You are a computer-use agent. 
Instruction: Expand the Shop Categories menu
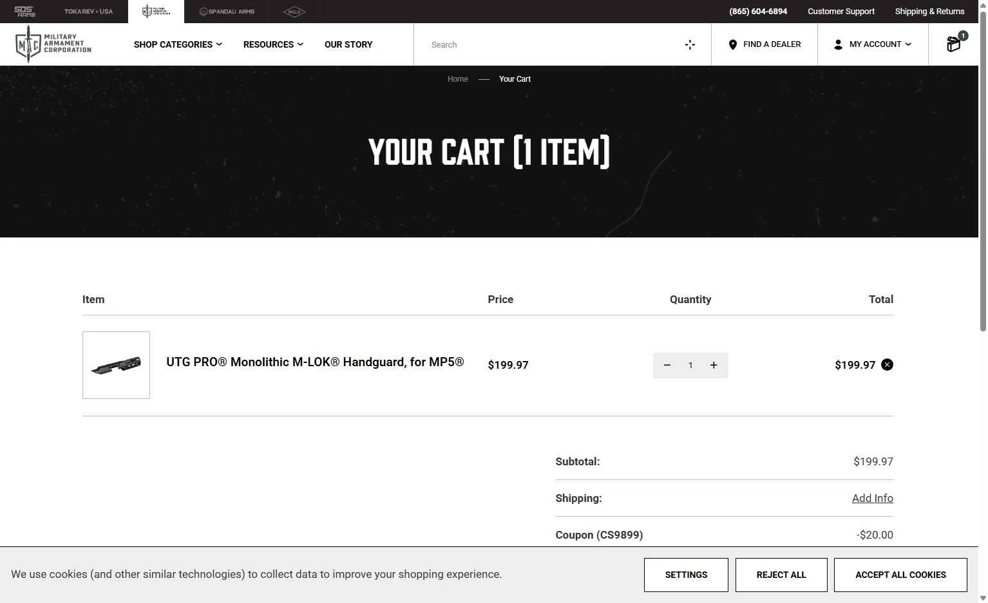pos(178,44)
